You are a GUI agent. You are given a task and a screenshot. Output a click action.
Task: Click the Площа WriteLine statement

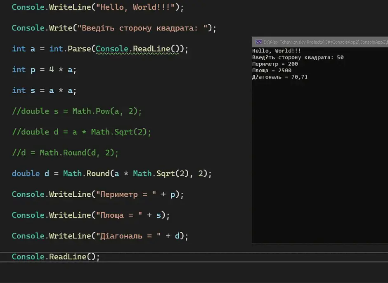tap(91, 215)
